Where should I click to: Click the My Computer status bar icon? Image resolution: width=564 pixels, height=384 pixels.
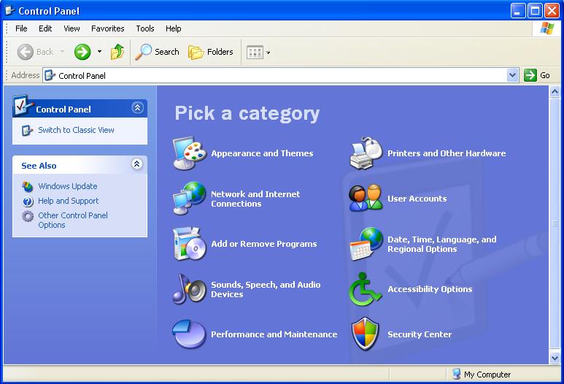[457, 375]
